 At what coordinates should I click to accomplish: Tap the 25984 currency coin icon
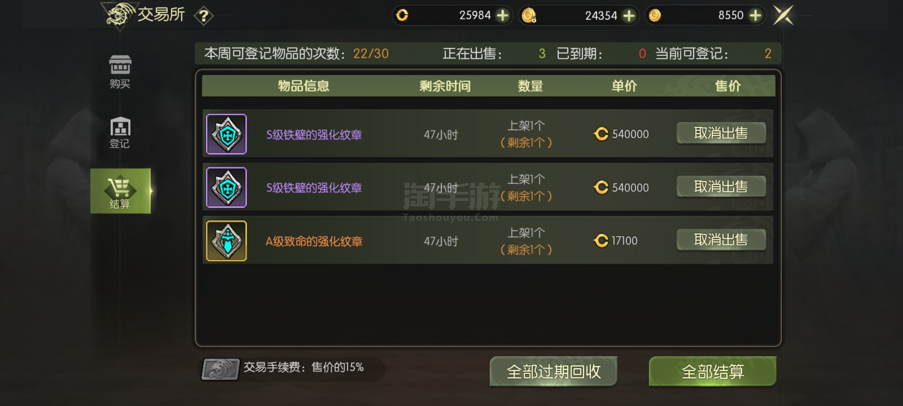pos(402,15)
